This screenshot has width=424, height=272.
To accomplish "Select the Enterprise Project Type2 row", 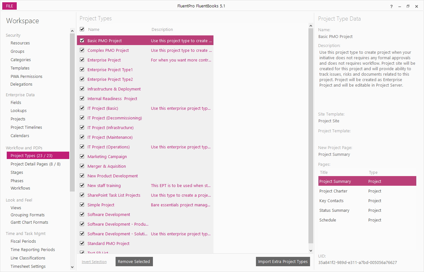I will click(145, 79).
